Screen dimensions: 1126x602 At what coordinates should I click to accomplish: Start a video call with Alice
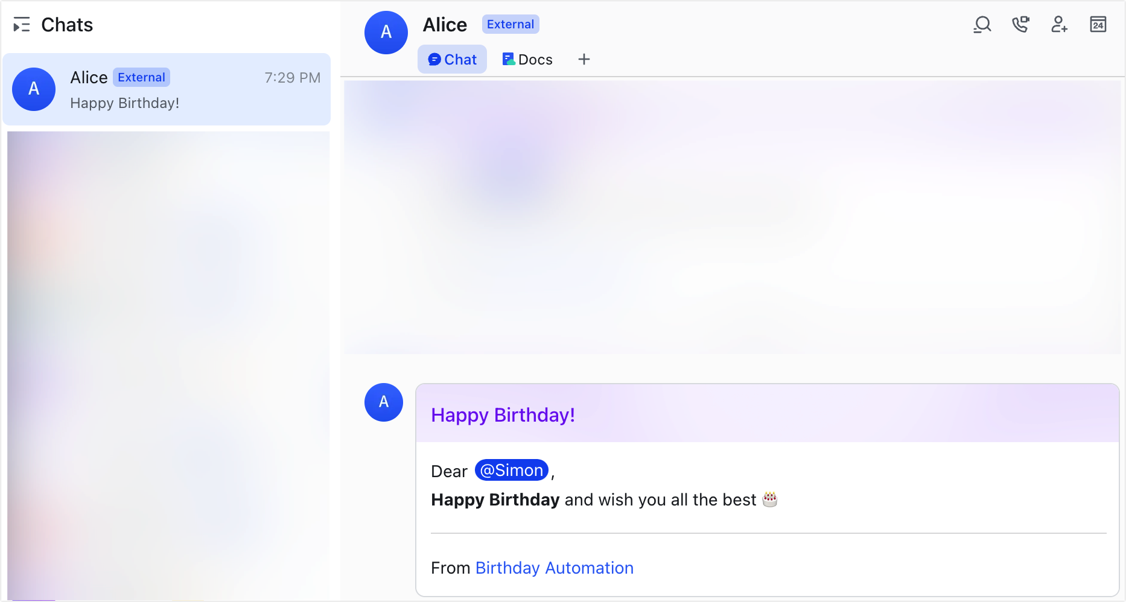1021,25
